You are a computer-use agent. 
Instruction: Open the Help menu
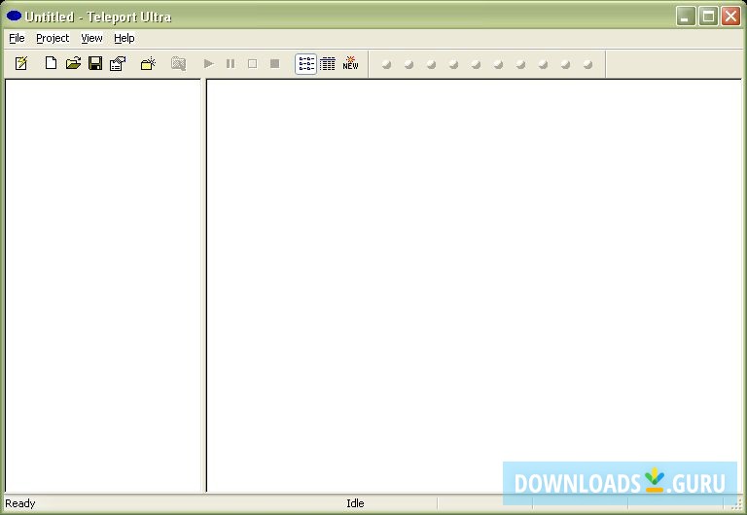pos(124,38)
